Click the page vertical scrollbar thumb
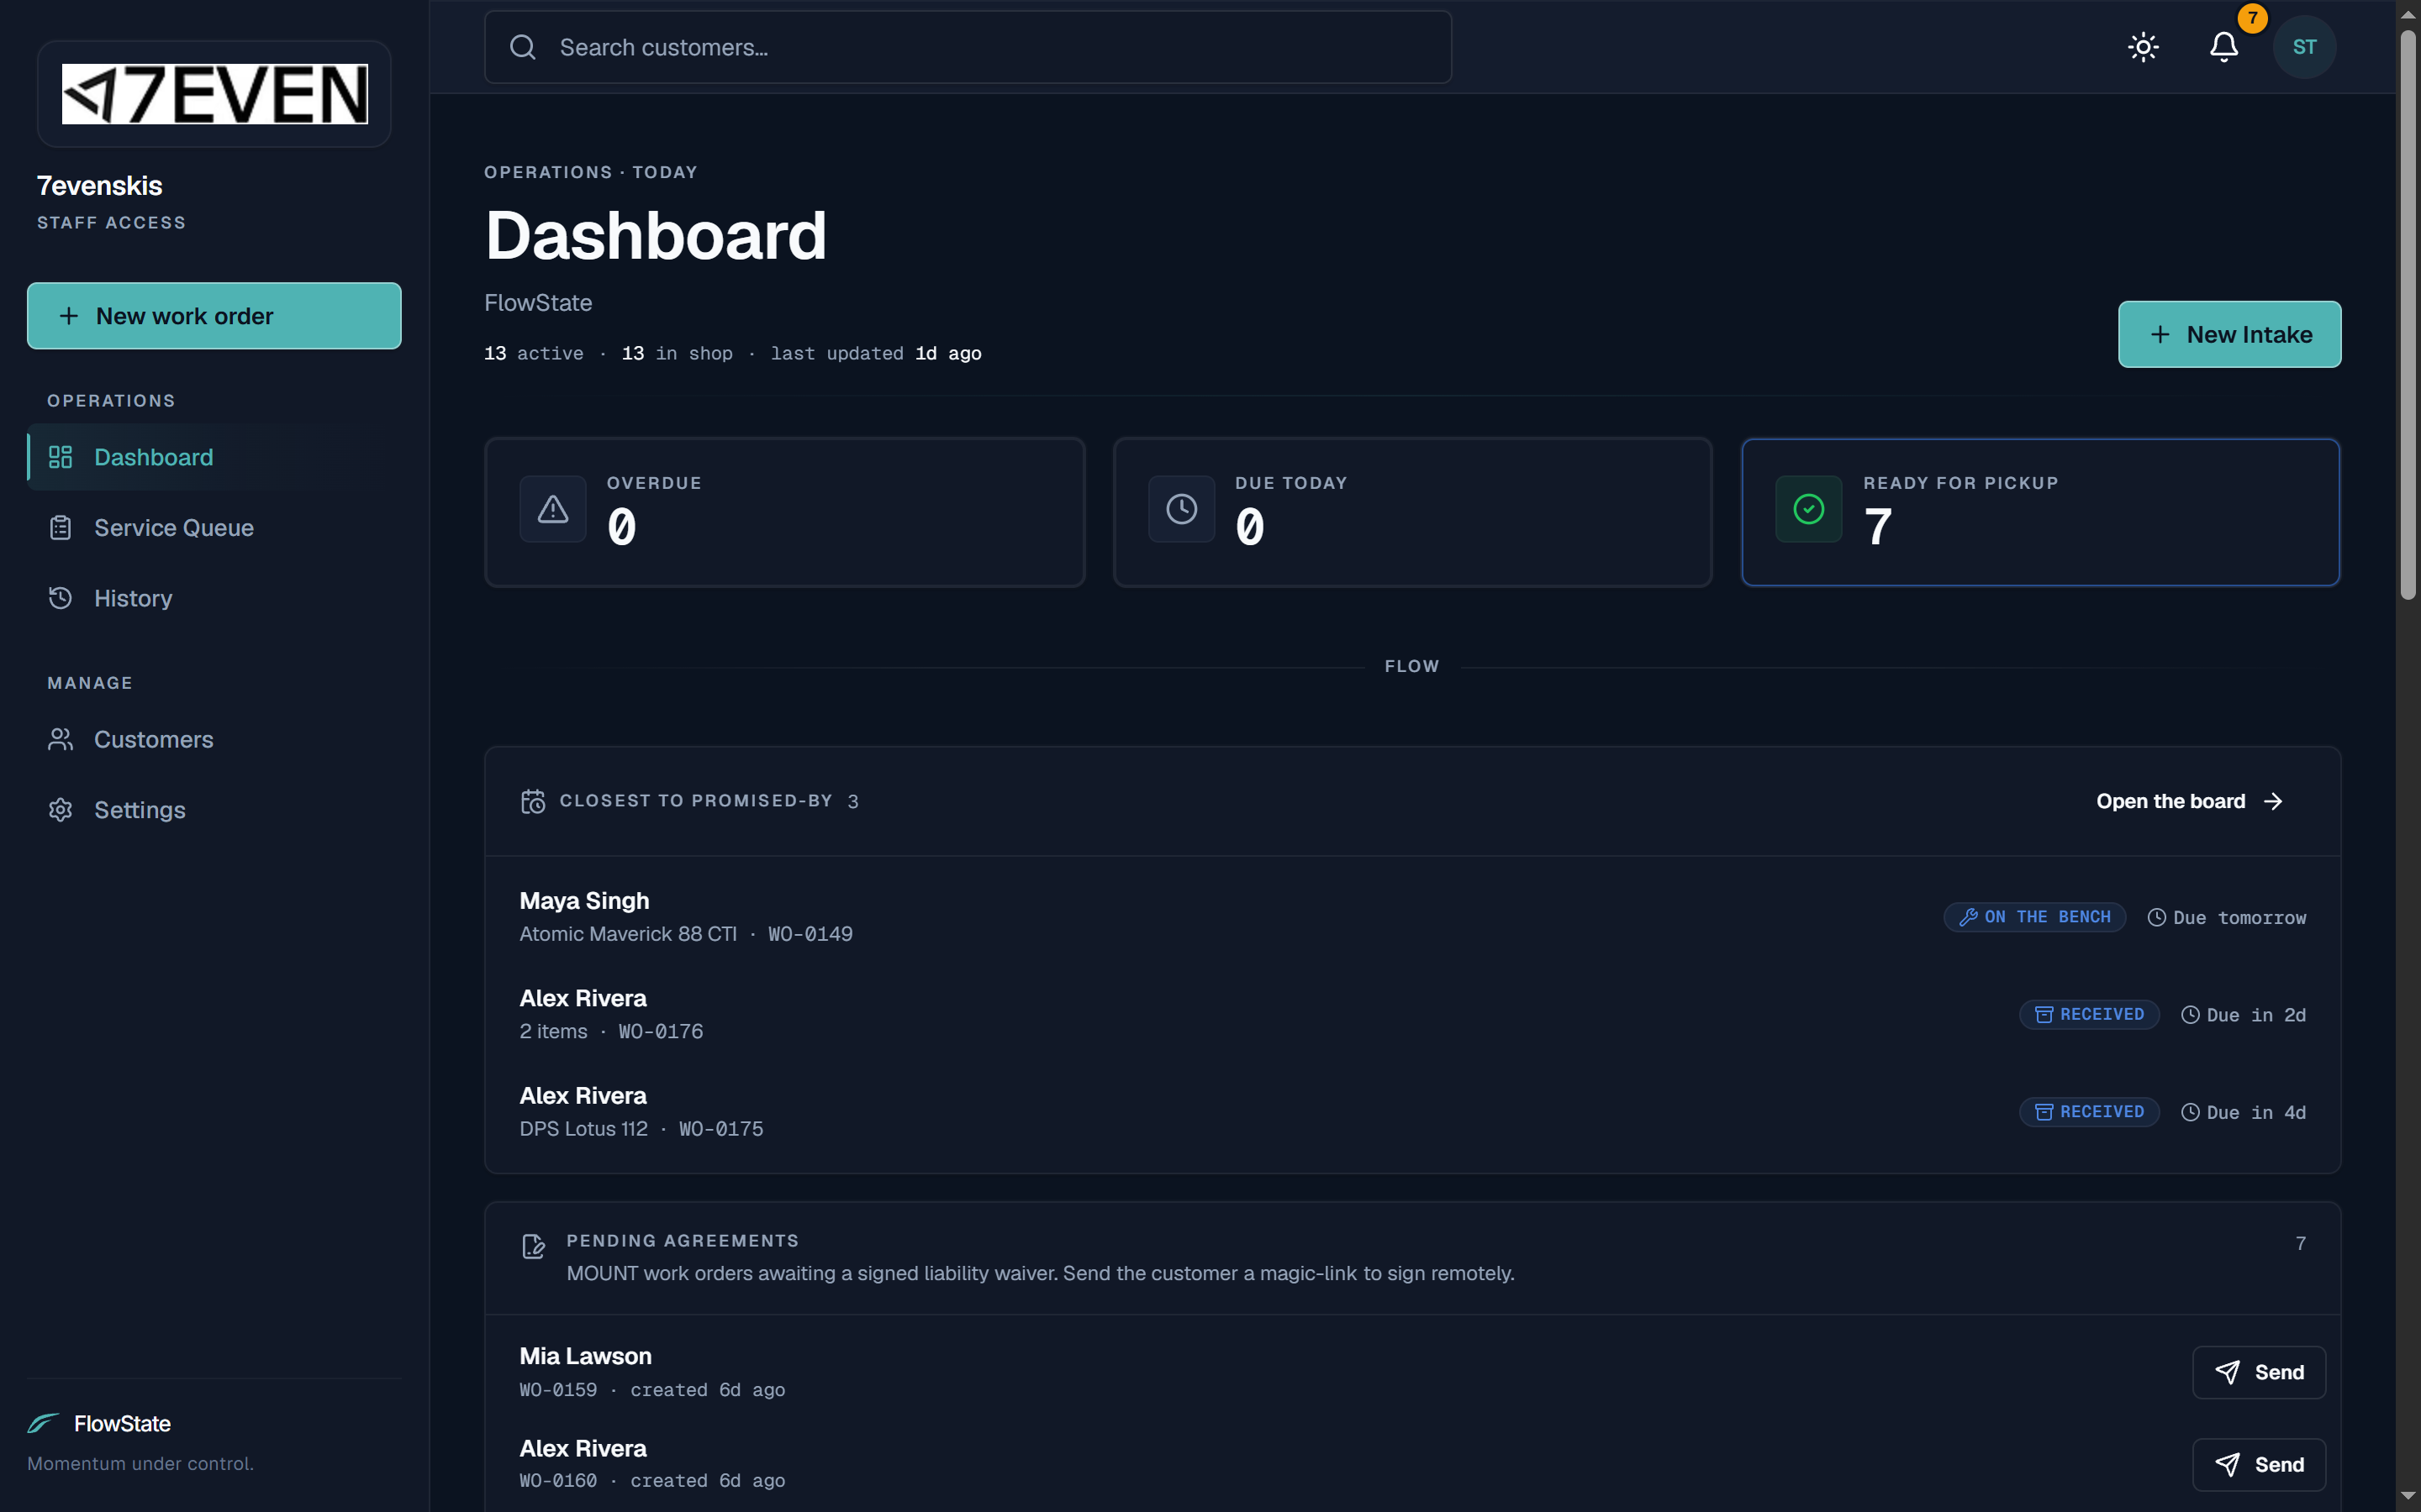 (2408, 315)
